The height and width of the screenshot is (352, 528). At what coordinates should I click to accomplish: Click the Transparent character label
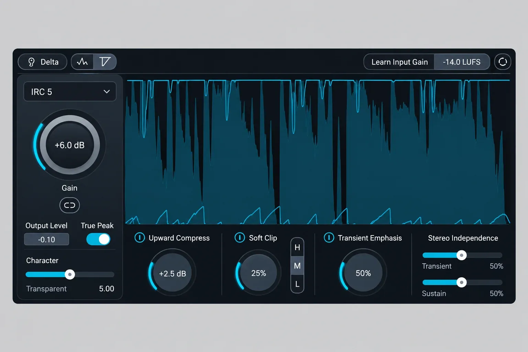click(x=46, y=289)
